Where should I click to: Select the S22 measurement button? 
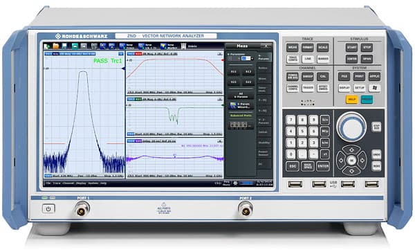point(248,82)
